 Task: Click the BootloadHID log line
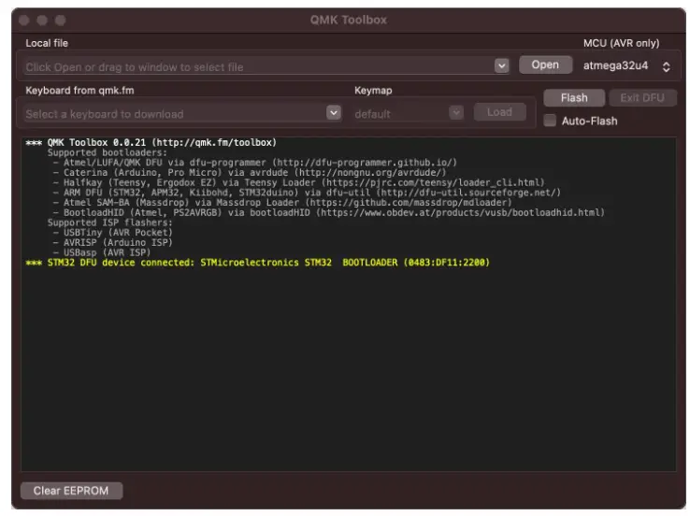tap(329, 213)
